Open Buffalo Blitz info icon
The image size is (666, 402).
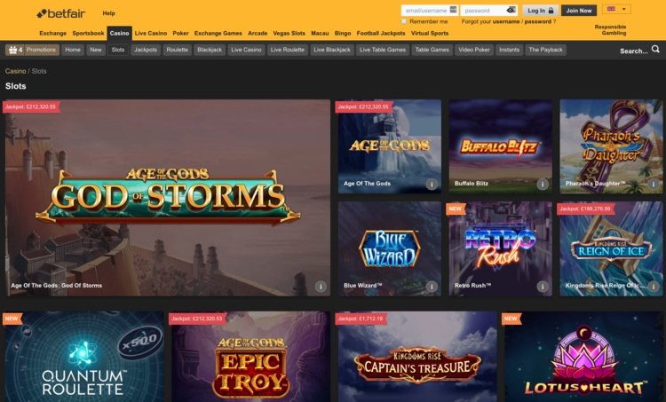point(543,185)
